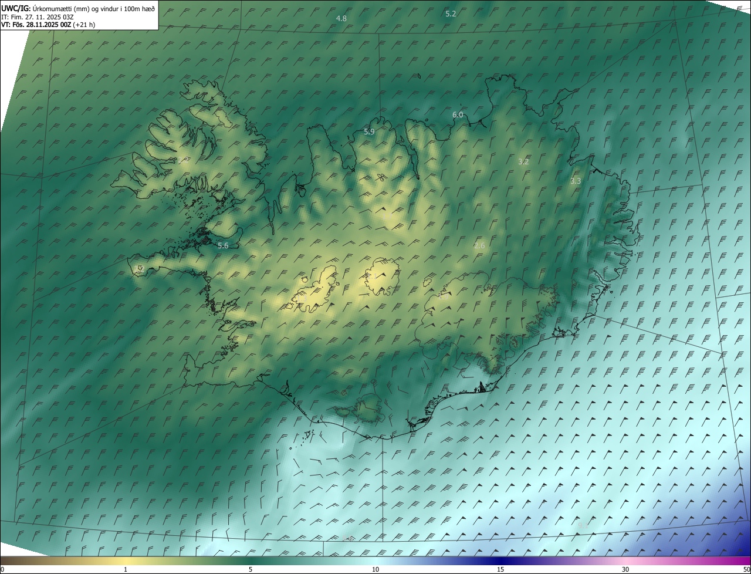Screen dimensions: 751x574
Task: Click the valid time line 'VT: Fös. 28.11.2025 00Z'
Action: 36,25
